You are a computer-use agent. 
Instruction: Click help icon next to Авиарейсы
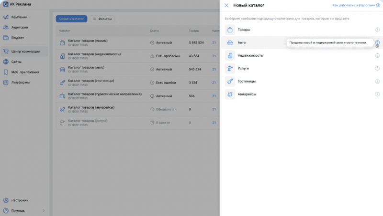pos(377,94)
